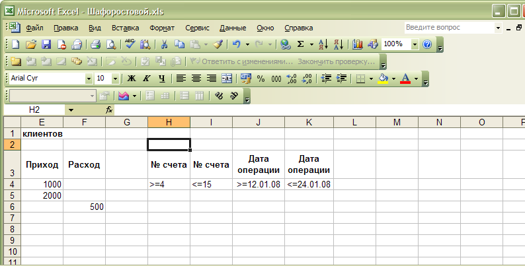Apply percent style format
Screen dimensions: 525x266
[x=261, y=79]
